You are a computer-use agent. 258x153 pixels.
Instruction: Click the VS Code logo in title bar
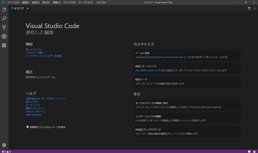coord(3,2)
